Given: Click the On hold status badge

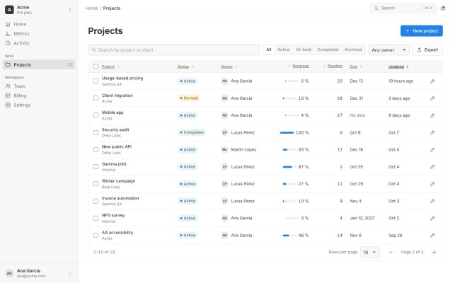Looking at the screenshot, I should (x=189, y=98).
